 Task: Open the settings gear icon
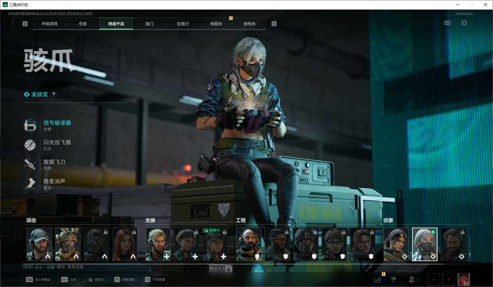click(464, 23)
